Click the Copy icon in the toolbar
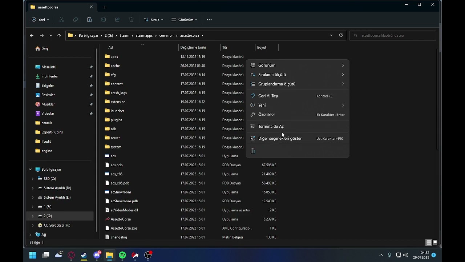 click(x=76, y=20)
